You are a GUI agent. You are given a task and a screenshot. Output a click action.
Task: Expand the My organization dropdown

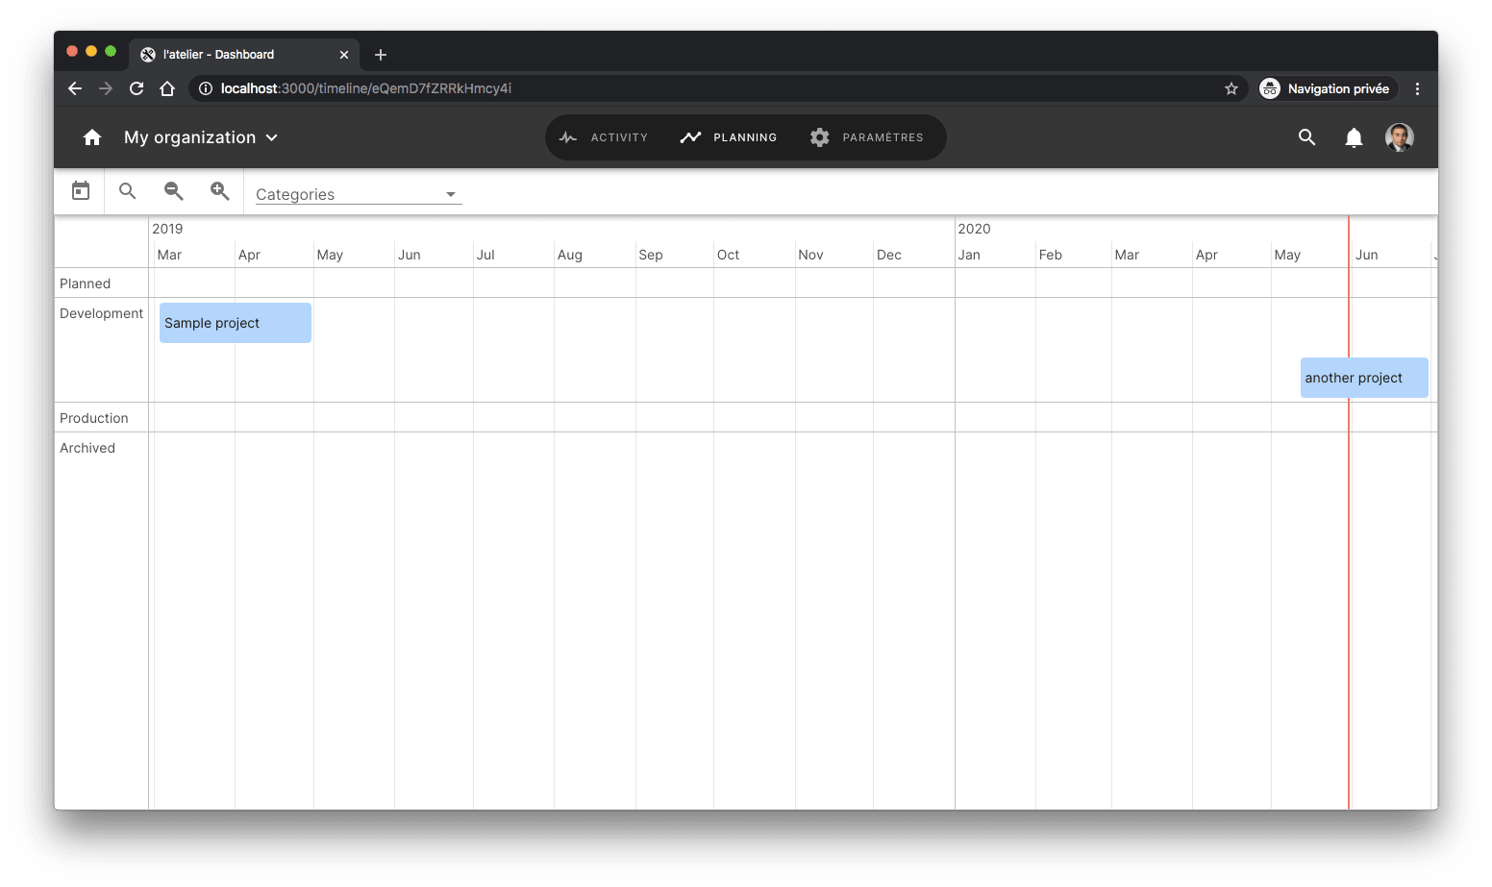(x=201, y=137)
